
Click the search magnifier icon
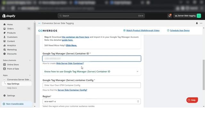[x=61, y=16]
